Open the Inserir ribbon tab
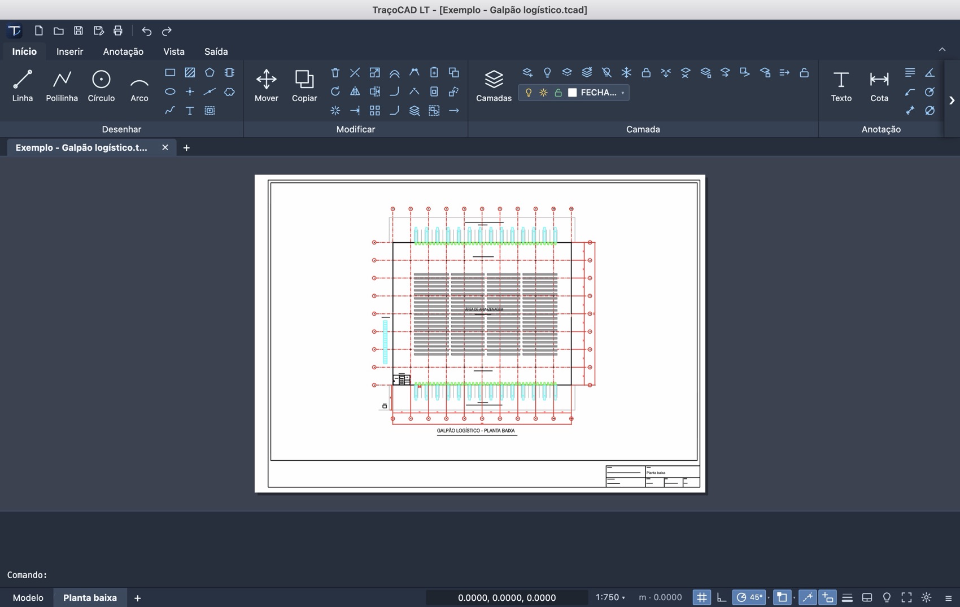The image size is (960, 607). pyautogui.click(x=69, y=51)
